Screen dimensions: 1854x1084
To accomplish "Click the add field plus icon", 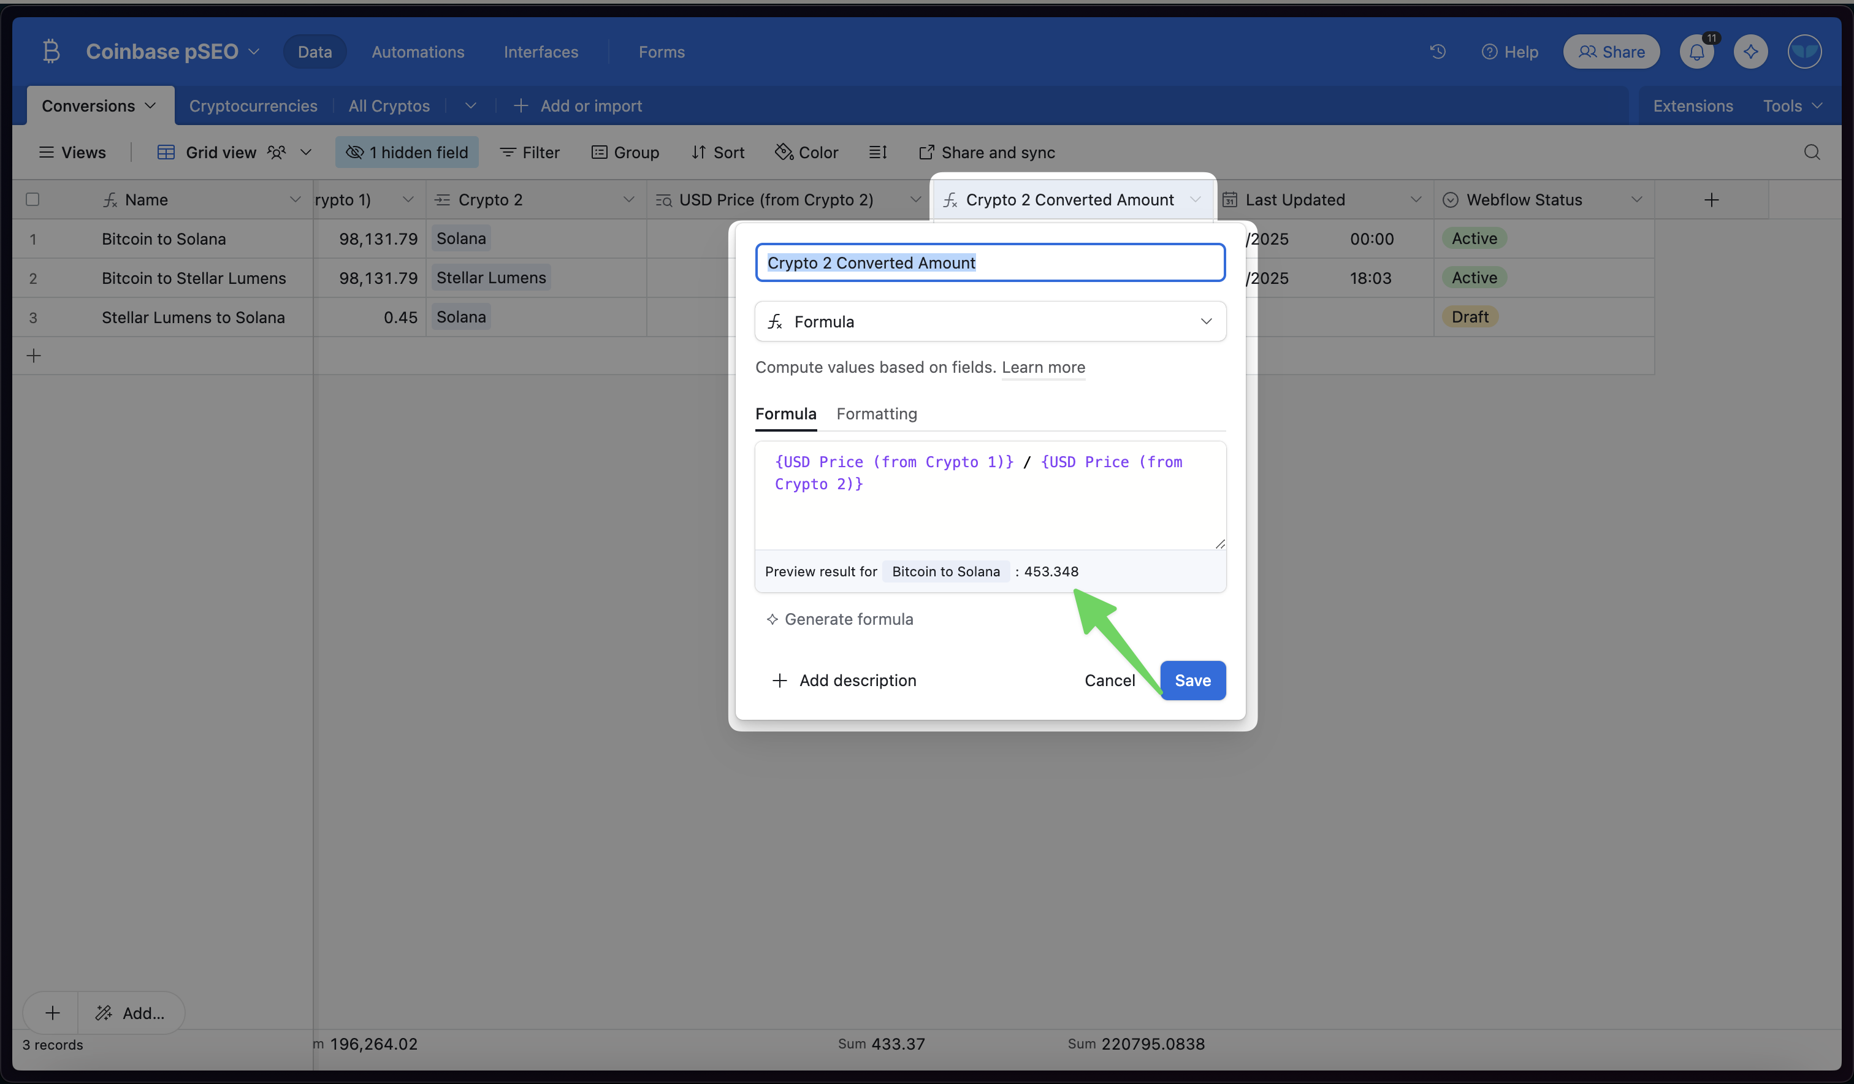I will pos(1711,199).
